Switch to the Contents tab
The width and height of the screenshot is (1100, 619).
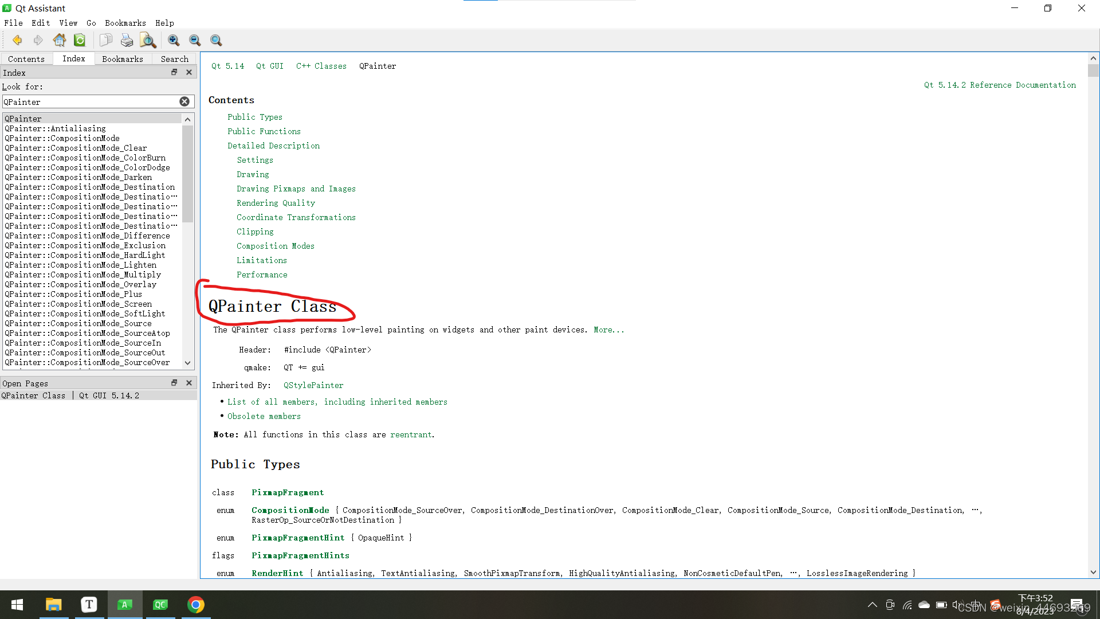(26, 58)
